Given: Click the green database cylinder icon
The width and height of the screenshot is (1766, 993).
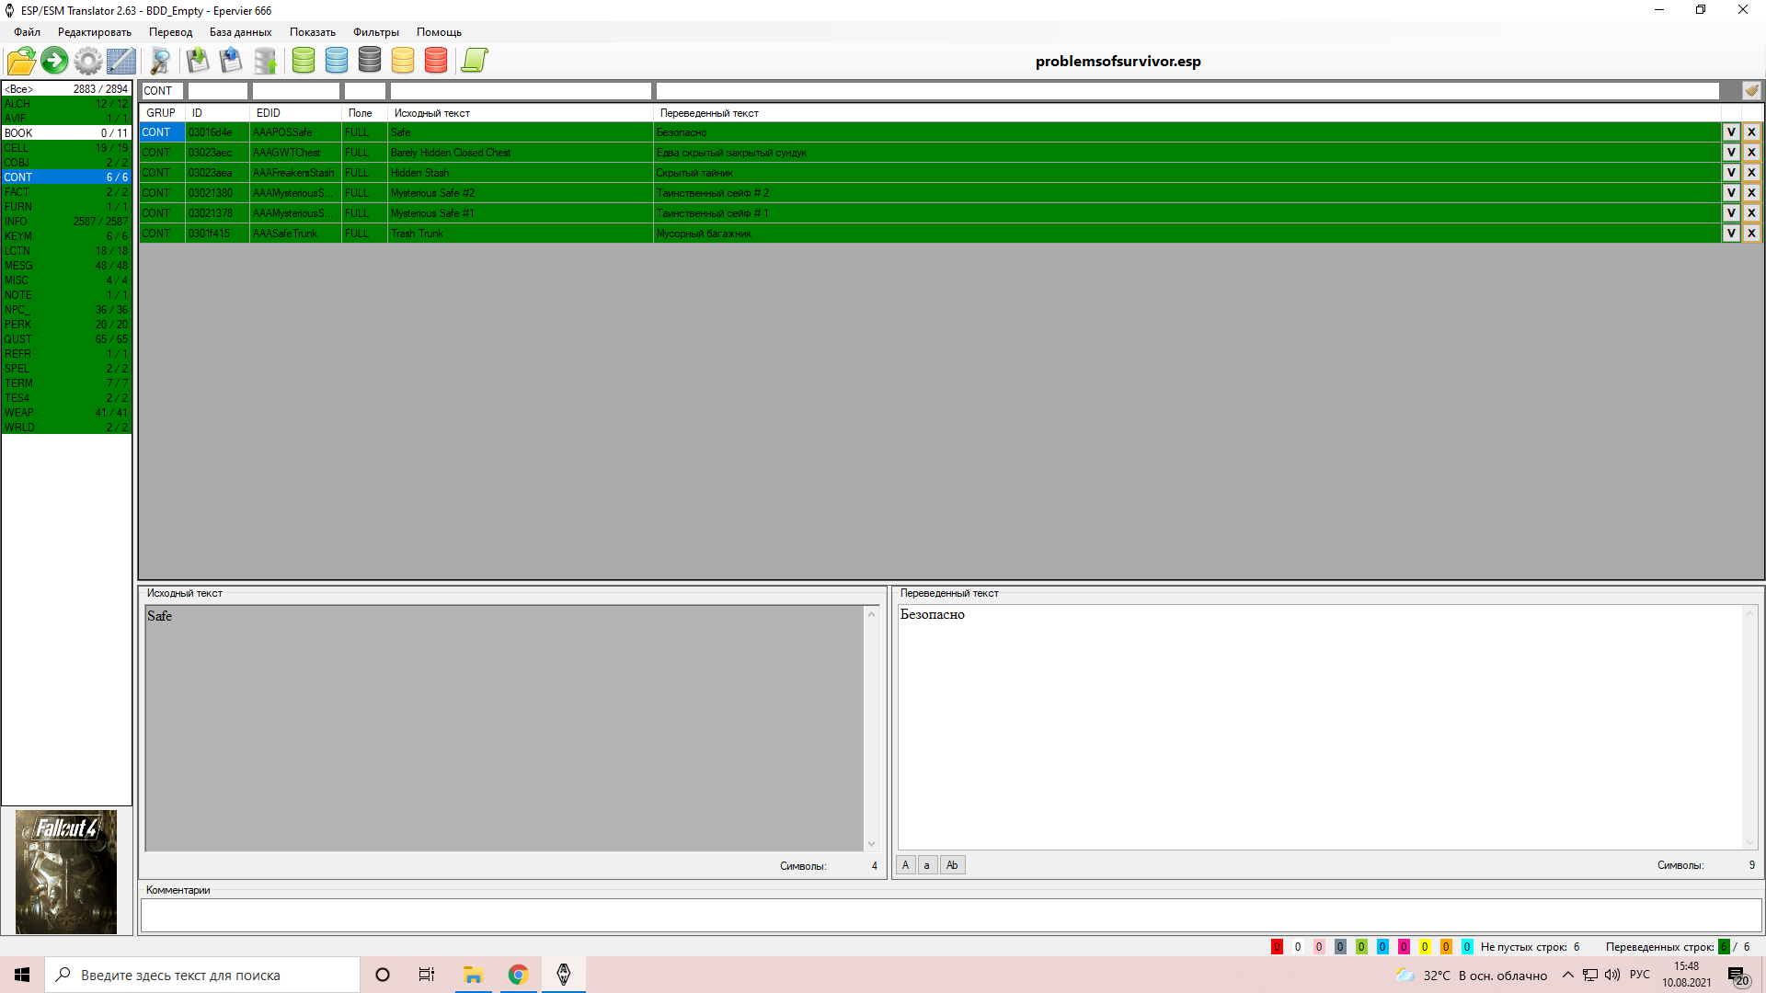Looking at the screenshot, I should point(303,61).
